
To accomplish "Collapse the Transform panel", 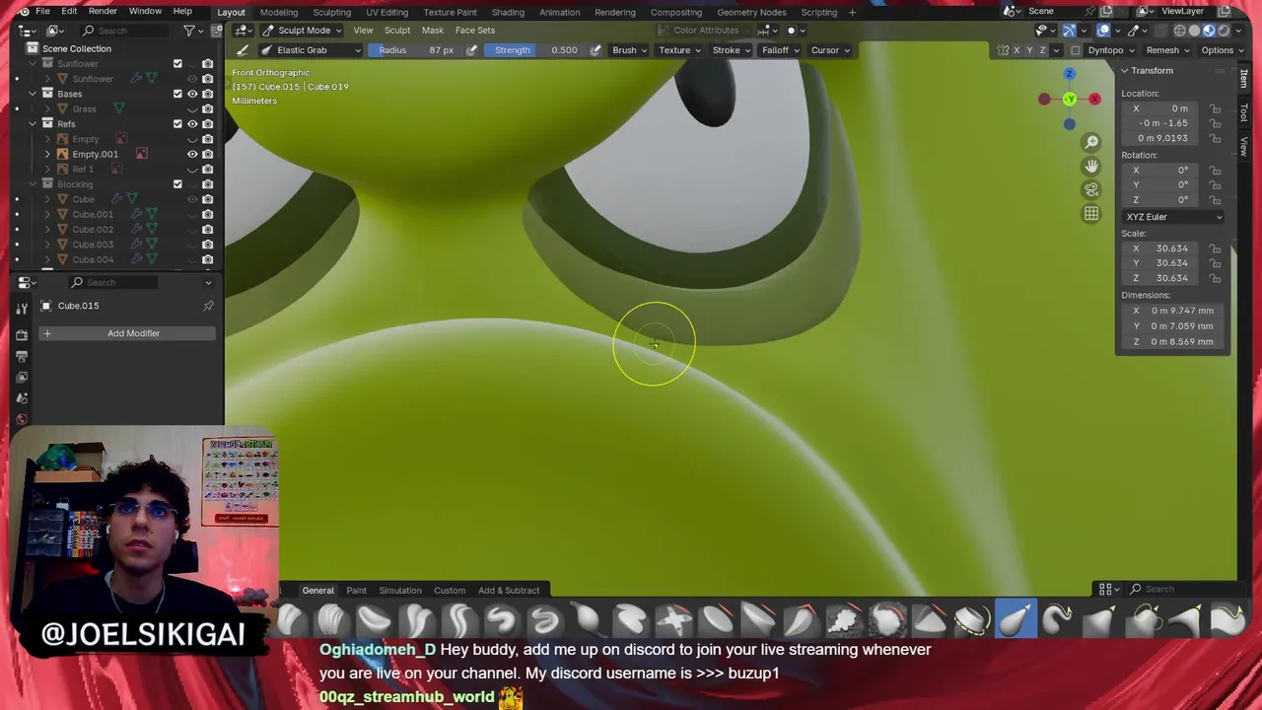I will pos(1125,71).
